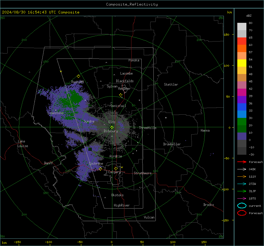The width and height of the screenshot is (264, 246).
Task: Click the Lacombe city label
Action: click(126, 73)
